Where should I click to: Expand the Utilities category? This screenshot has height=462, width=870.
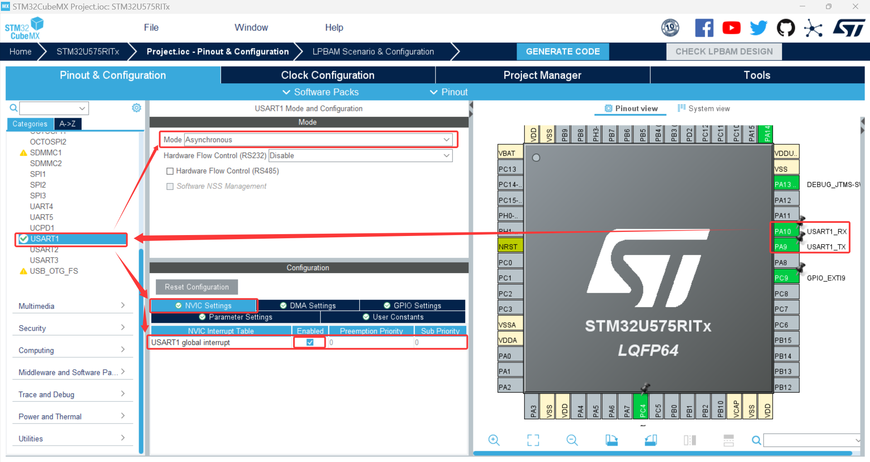click(x=72, y=439)
